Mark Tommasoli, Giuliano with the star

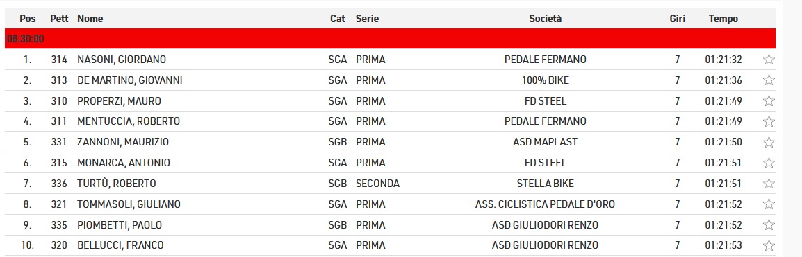[768, 204]
